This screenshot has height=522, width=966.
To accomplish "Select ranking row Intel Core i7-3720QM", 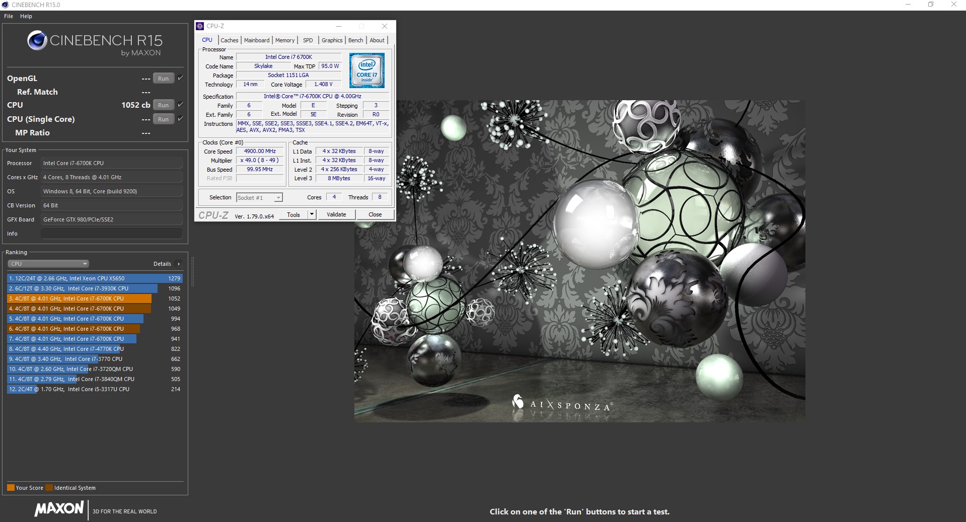I will tap(95, 369).
